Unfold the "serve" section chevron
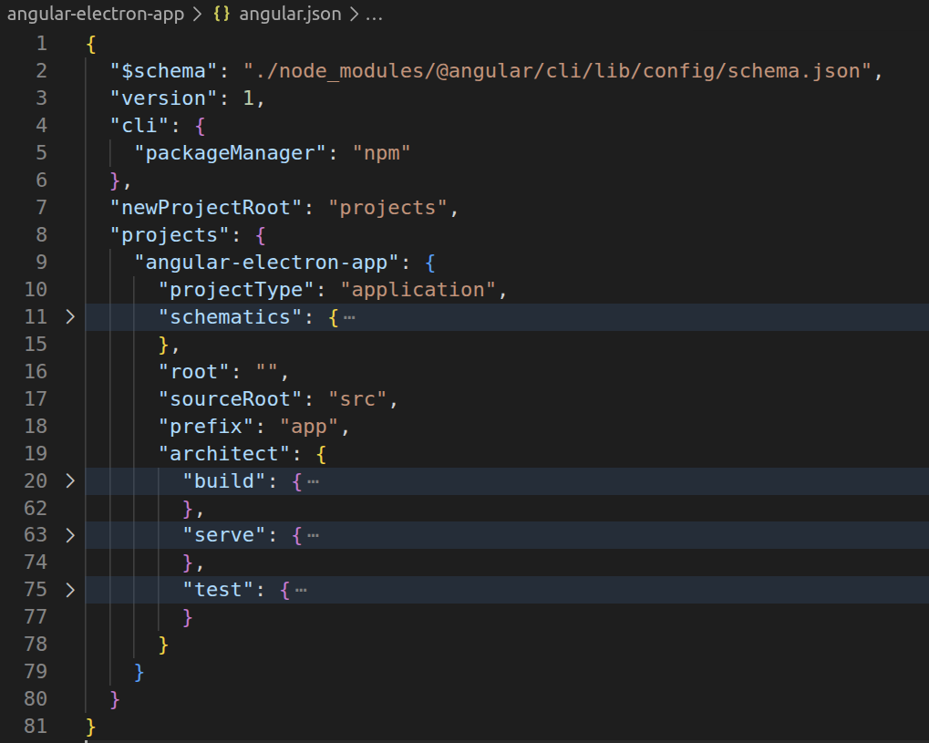The image size is (929, 743). coord(70,535)
